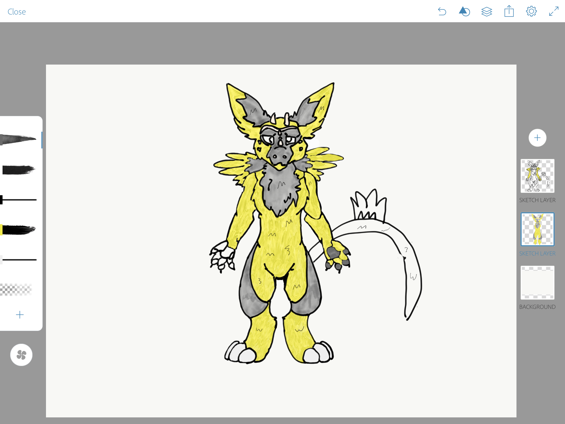Tap the undo arrow icon
Viewport: 565px width, 424px height.
[x=442, y=11]
